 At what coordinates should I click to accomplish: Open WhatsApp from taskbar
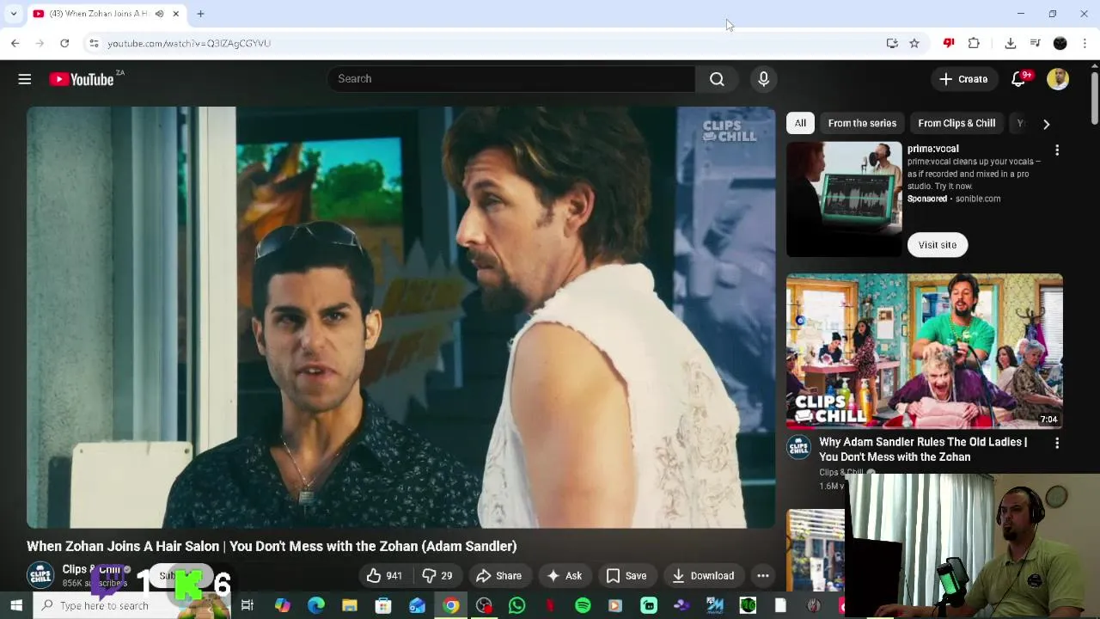point(516,606)
